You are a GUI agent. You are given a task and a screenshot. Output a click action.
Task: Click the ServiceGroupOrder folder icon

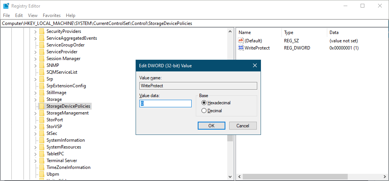pos(42,45)
